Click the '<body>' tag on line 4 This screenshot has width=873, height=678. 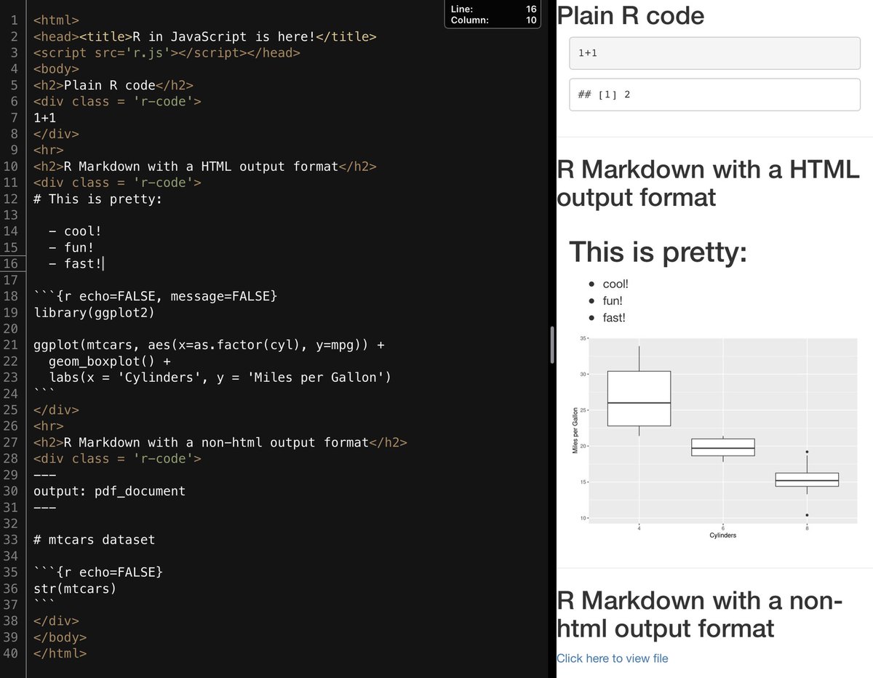[x=56, y=69]
